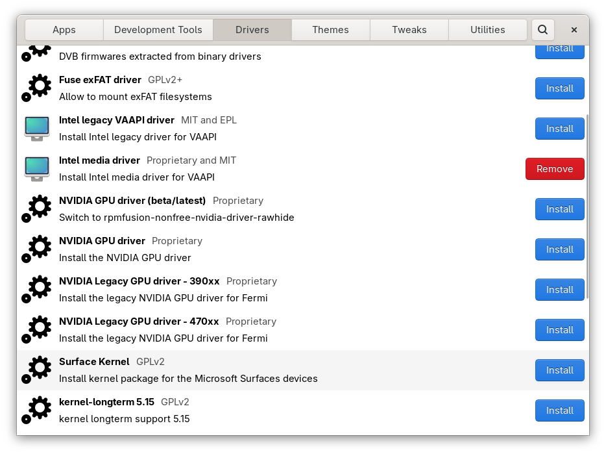Viewport: 606px width, 454px height.
Task: Click the gear icon for Surface Kernel
Action: (36, 370)
